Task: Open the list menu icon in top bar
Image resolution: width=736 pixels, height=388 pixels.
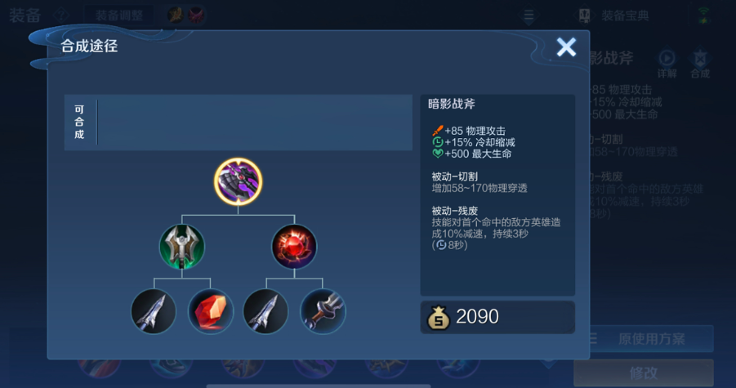Action: pos(529,16)
